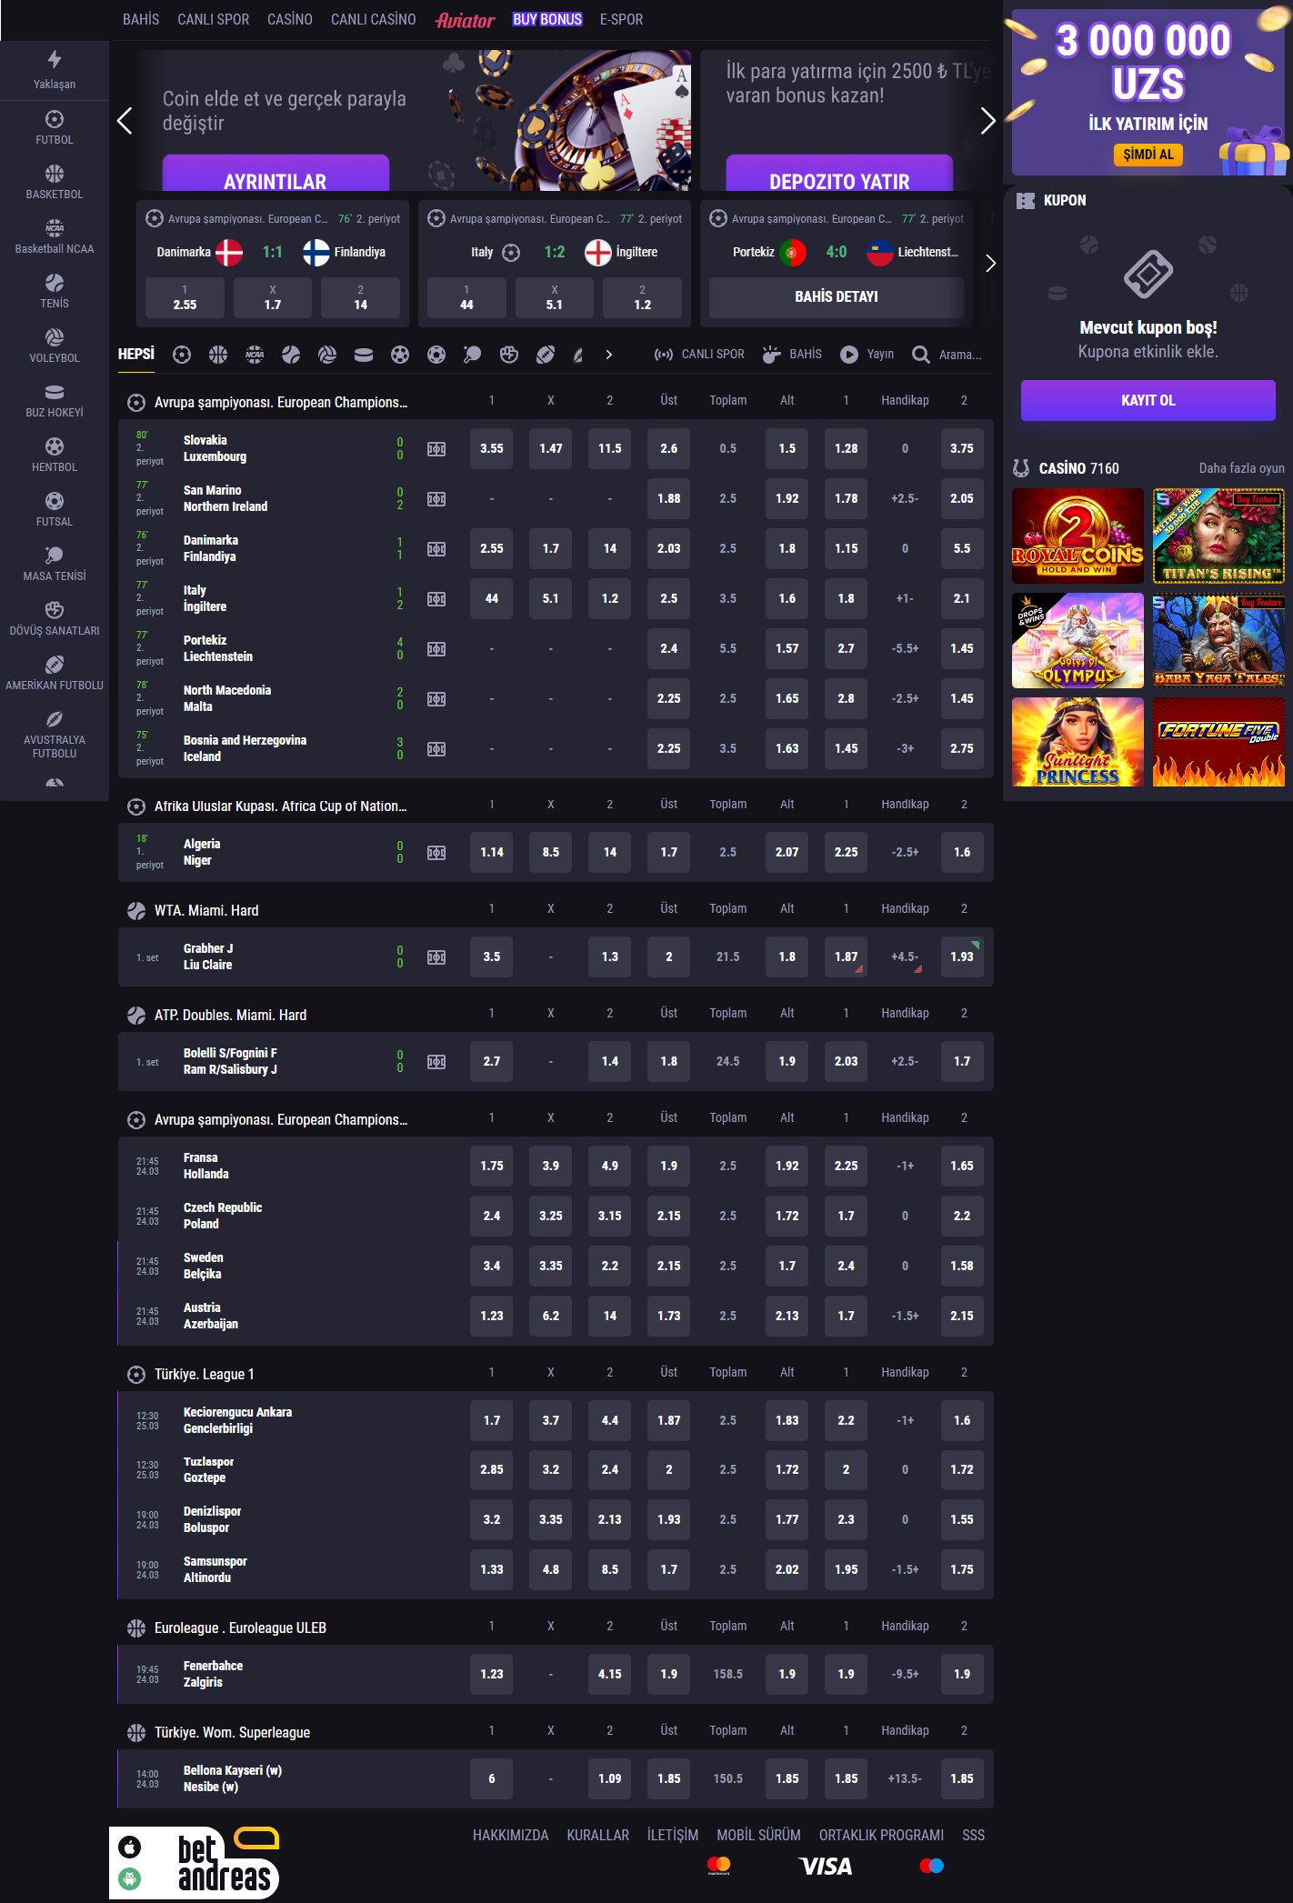1293x1903 pixels.
Task: Filter events by ice hockey puck icon
Action: pyautogui.click(x=364, y=355)
